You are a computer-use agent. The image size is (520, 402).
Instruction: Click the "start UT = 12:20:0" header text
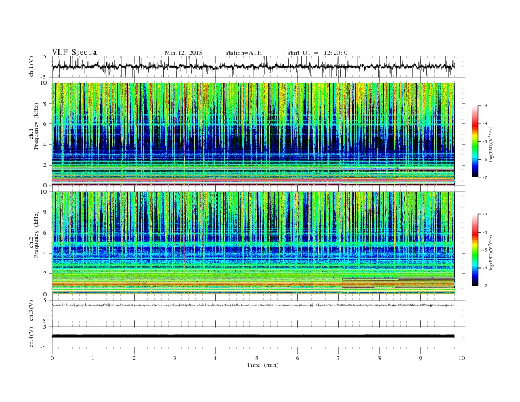317,53
